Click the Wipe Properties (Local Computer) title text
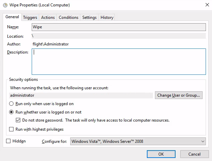This screenshot has height=161, width=212. click(x=39, y=5)
